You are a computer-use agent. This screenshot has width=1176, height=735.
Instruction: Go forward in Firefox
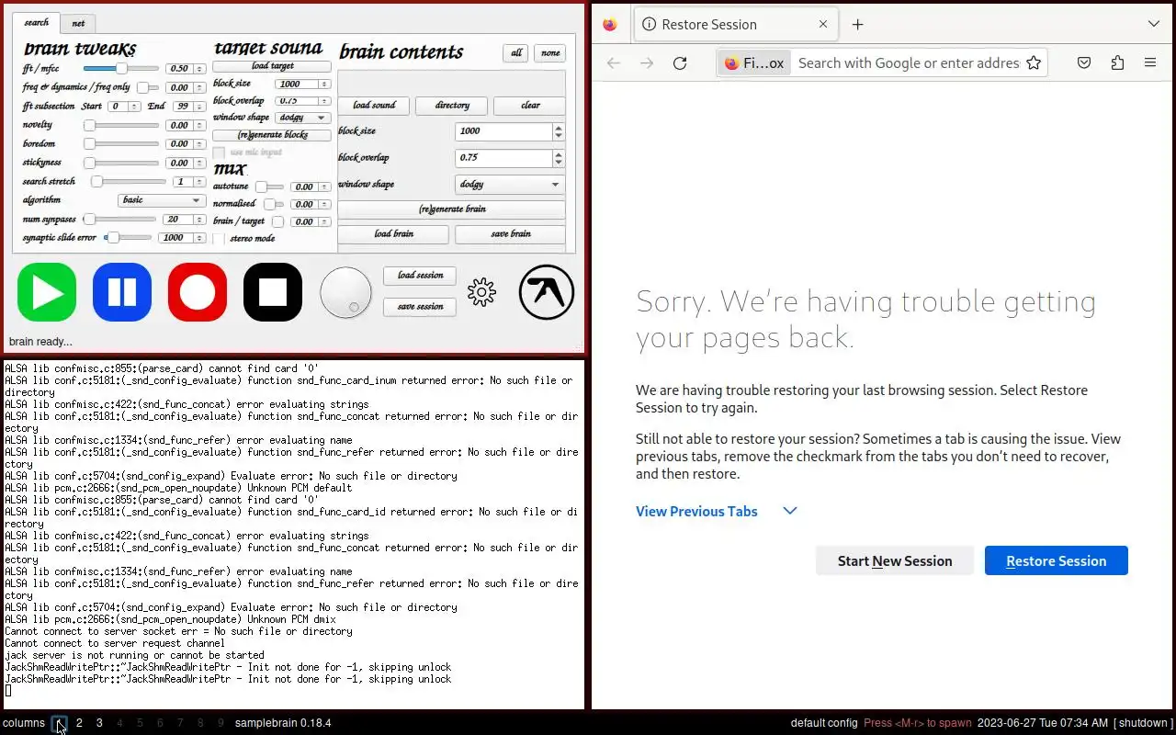coord(647,62)
